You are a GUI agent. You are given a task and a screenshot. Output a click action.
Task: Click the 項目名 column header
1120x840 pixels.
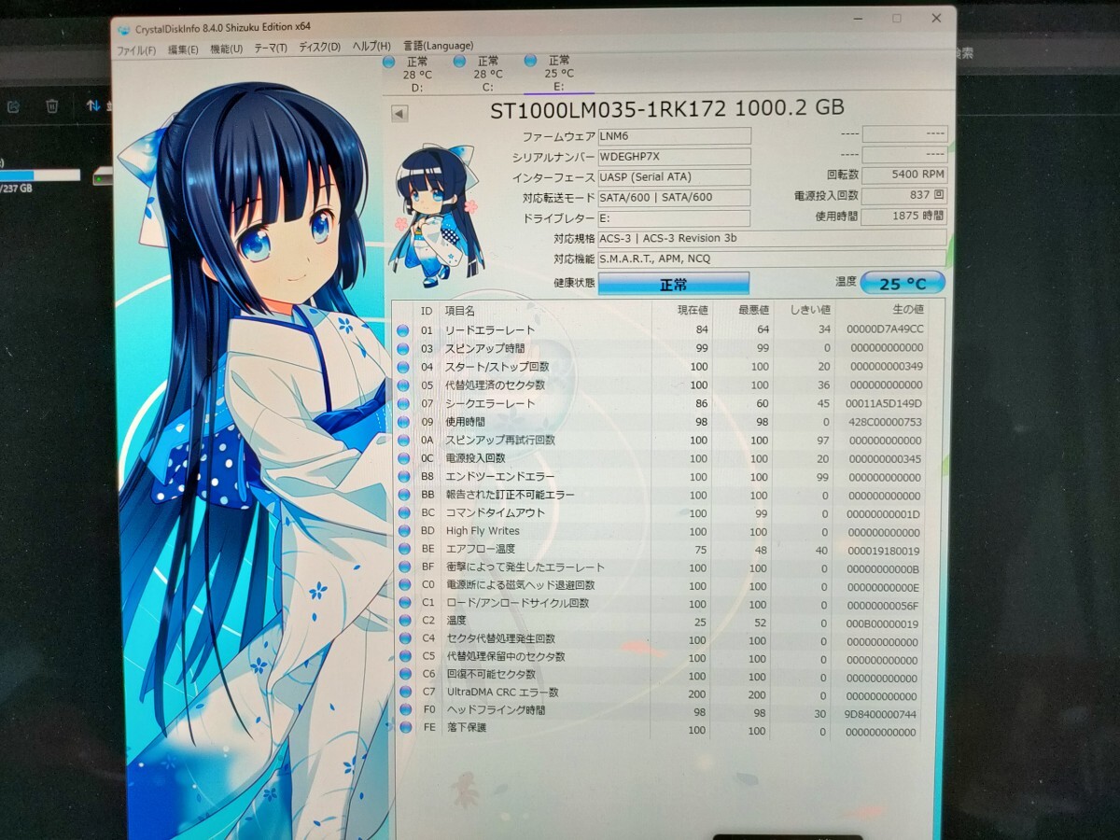tap(460, 311)
